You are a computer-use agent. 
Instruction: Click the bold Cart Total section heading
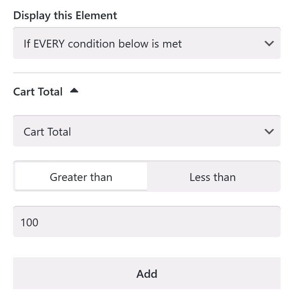(38, 92)
